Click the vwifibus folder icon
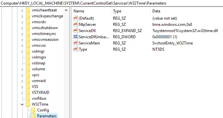Screen dimensions: 223x118 pyautogui.click(x=28, y=98)
